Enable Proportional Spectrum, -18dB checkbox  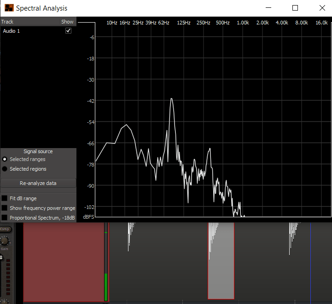coord(5,217)
